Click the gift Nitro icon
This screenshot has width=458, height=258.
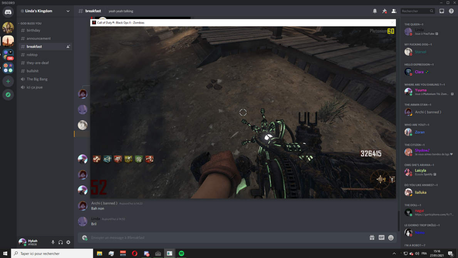372,238
